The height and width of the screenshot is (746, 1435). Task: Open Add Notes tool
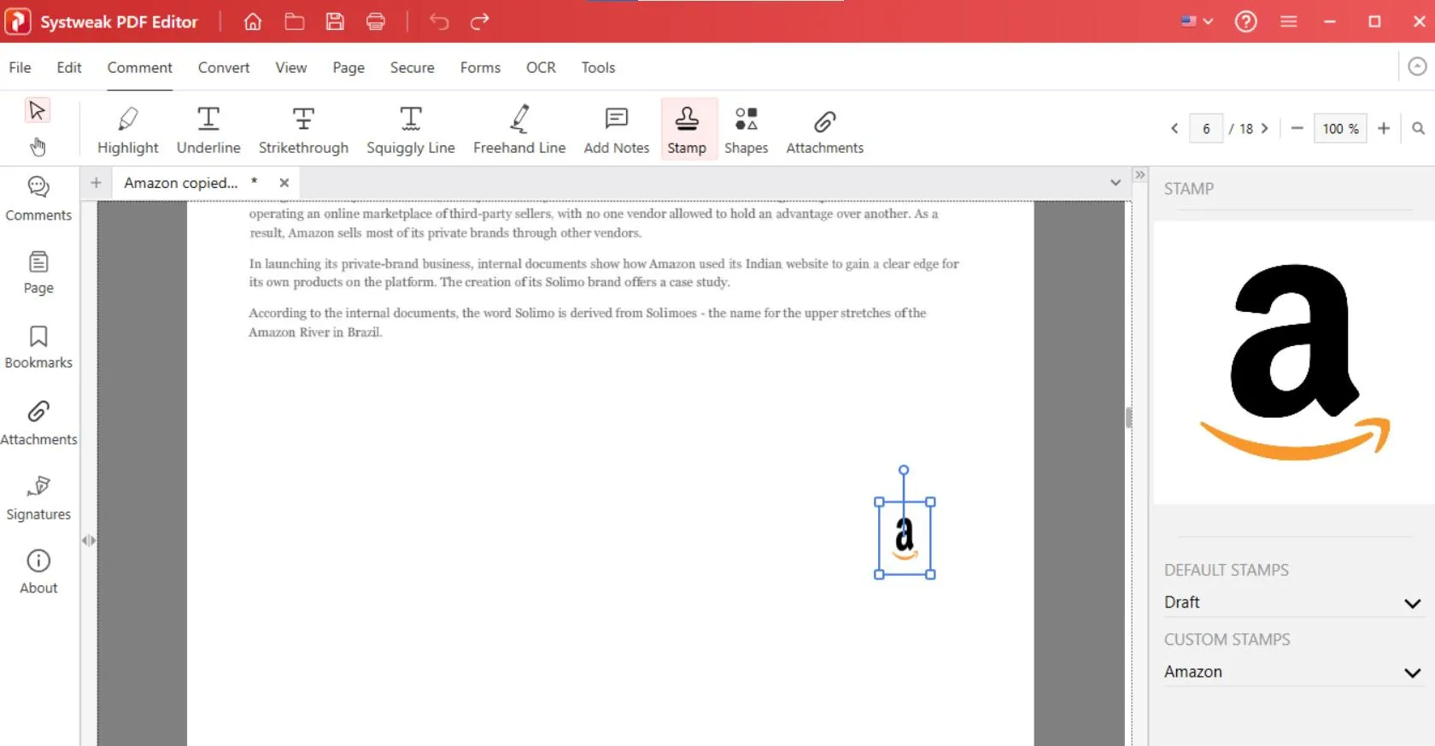click(x=616, y=130)
